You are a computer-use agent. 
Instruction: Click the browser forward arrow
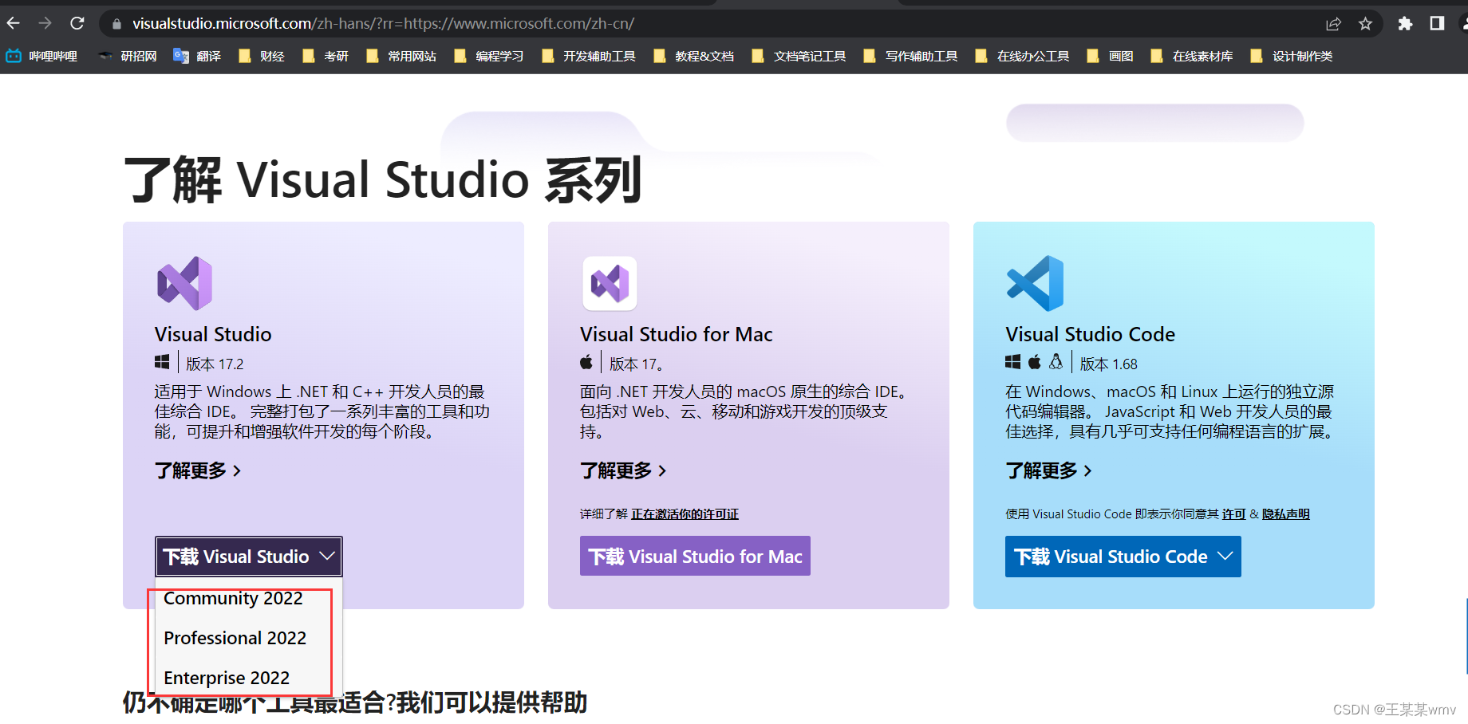tap(45, 23)
